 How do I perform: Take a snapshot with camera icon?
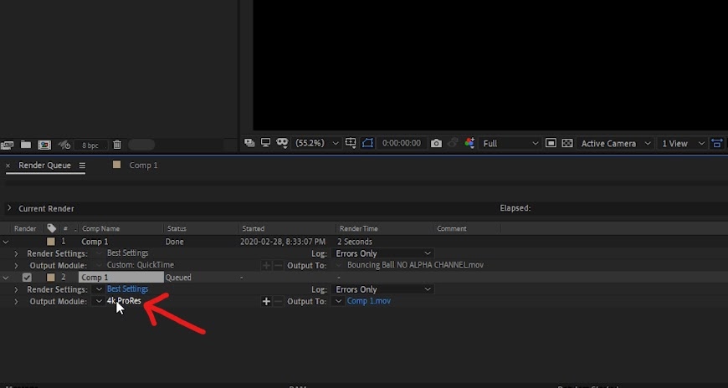(x=436, y=144)
